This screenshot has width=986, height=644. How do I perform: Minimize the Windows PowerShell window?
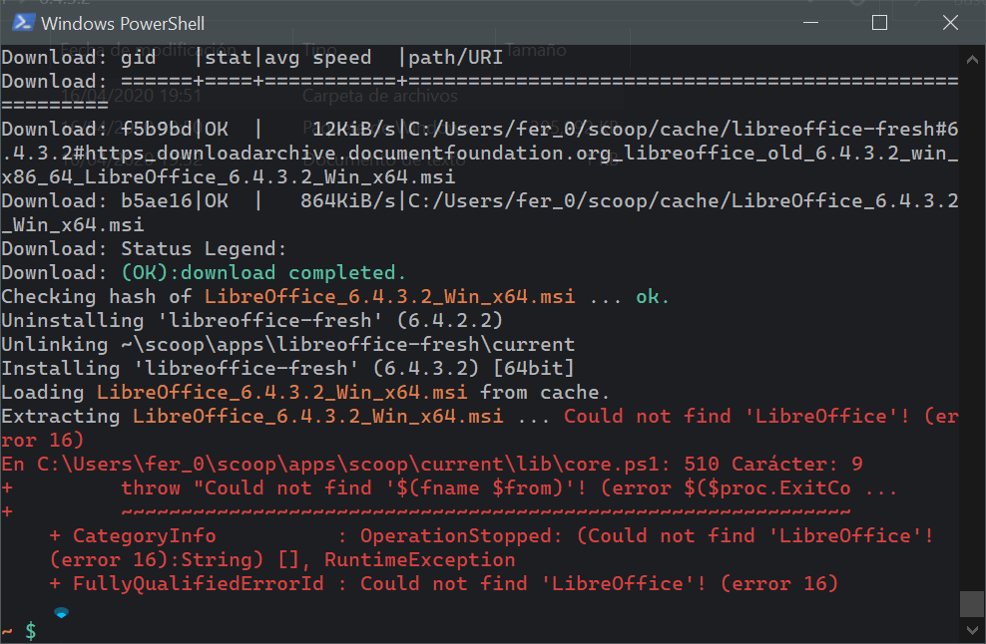(811, 23)
